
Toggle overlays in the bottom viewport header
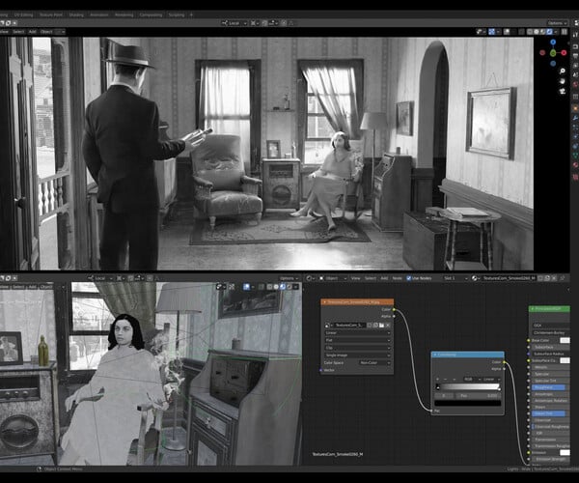247,286
